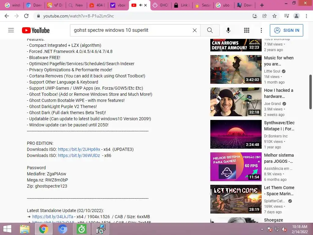The image size is (313, 235).
Task: Open Chrome's three-dot menu
Action: 306,16
